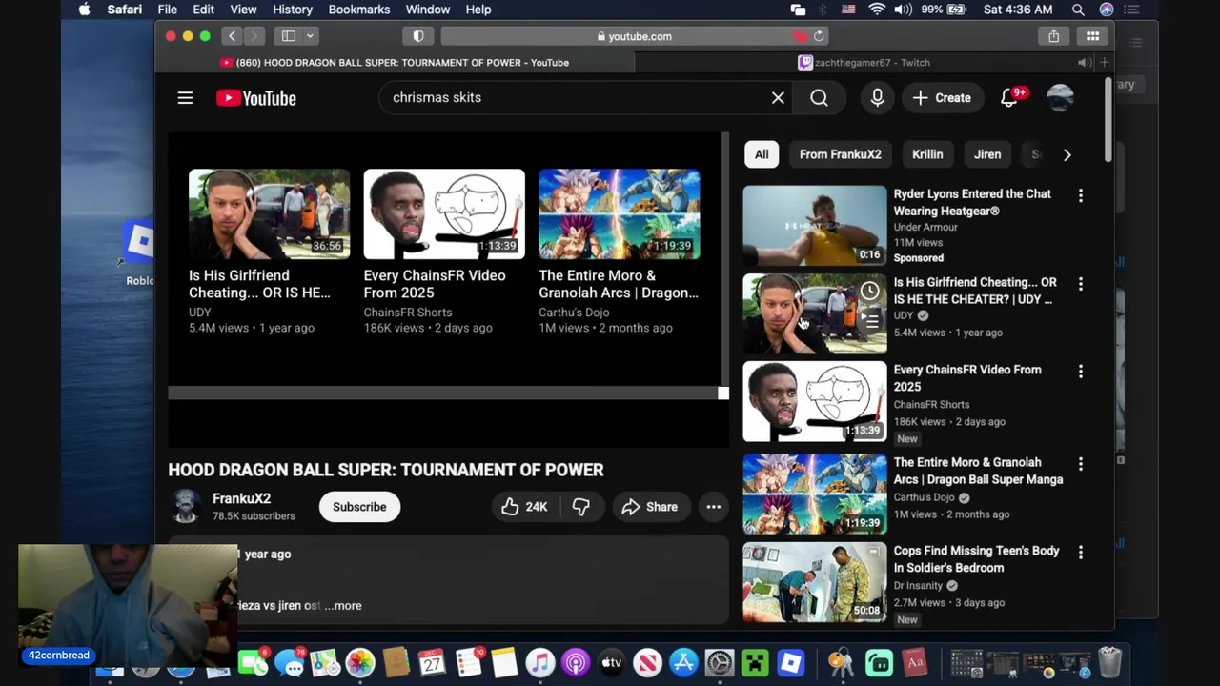Open Spotlight search in menu bar
The height and width of the screenshot is (686, 1220).
pyautogui.click(x=1078, y=10)
